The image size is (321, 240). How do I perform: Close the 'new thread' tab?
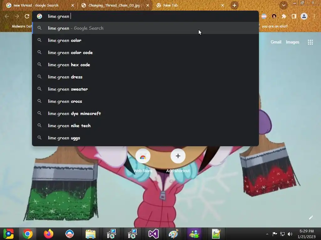[73, 5]
